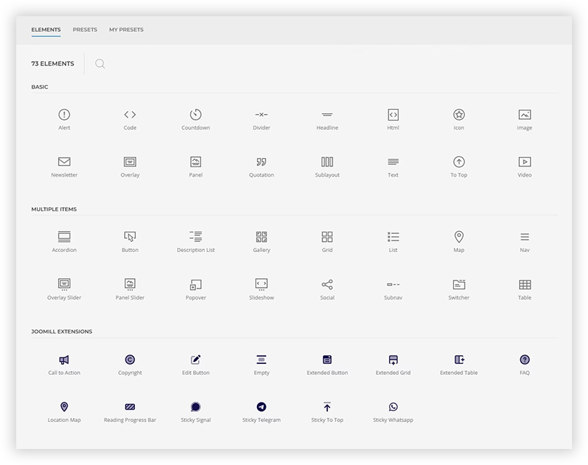Insert the Text element

(393, 167)
